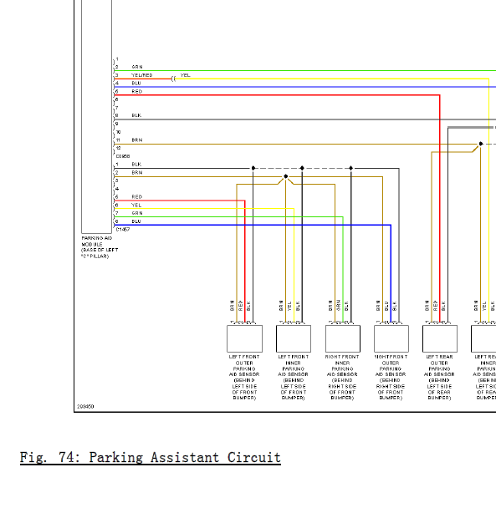Select the Left Rear Outer sensor box

tap(440, 338)
